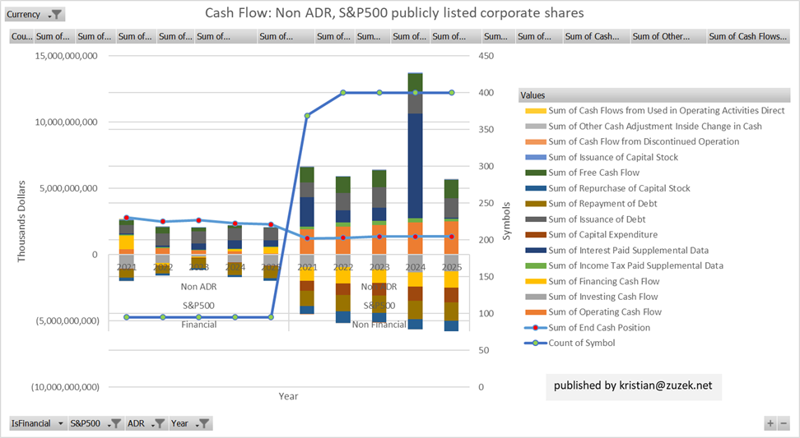800x438 pixels.
Task: Click the plus expand entire field button
Action: pos(770,423)
